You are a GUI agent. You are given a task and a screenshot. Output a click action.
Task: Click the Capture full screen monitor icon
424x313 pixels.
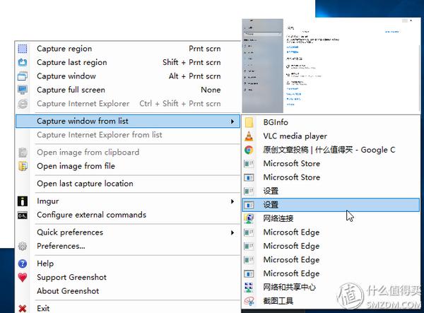click(x=23, y=90)
